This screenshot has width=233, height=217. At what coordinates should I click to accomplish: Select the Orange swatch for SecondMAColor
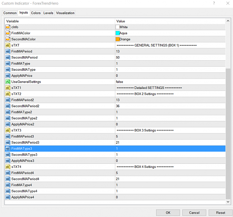click(x=117, y=39)
